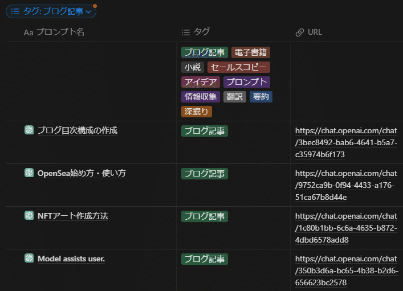Click the プロンプト tag chip

pos(247,82)
